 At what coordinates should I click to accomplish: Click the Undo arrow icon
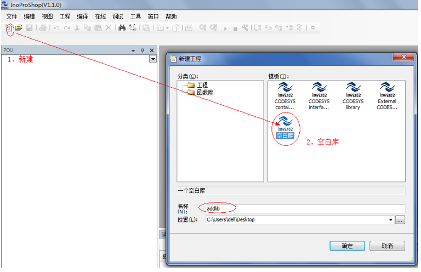(x=56, y=27)
